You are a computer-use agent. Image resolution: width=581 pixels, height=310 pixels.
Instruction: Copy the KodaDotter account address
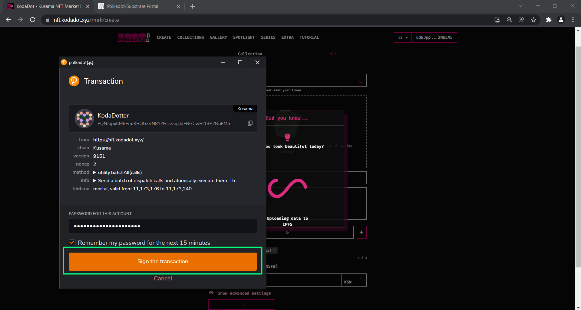[250, 123]
